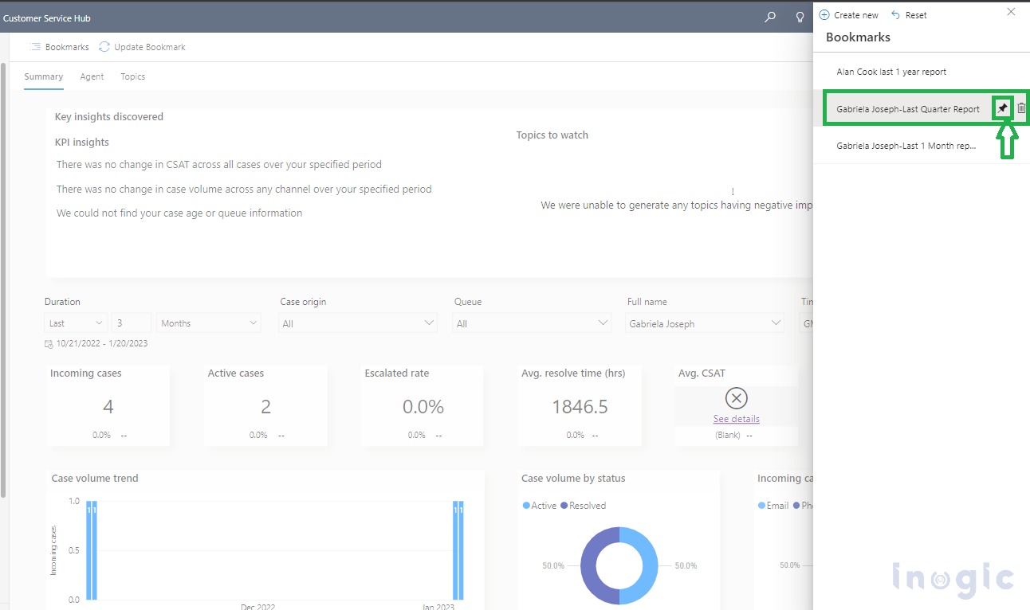1030x610 pixels.
Task: Click the Email legend entry in Incoming cases chart
Action: tap(773, 506)
